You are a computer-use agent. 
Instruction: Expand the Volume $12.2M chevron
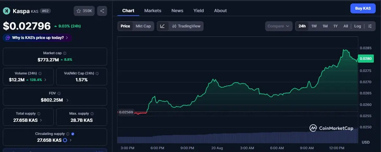(x=45, y=80)
